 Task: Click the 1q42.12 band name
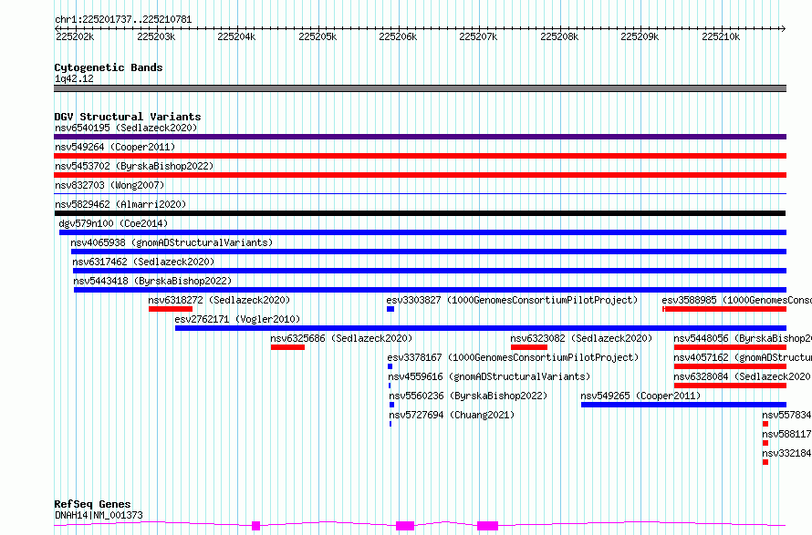pyautogui.click(x=74, y=78)
